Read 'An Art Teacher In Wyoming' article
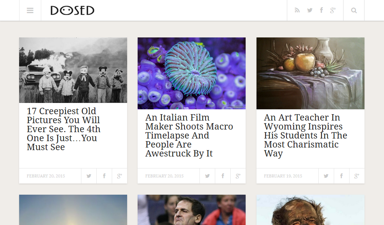The width and height of the screenshot is (384, 225). point(305,136)
